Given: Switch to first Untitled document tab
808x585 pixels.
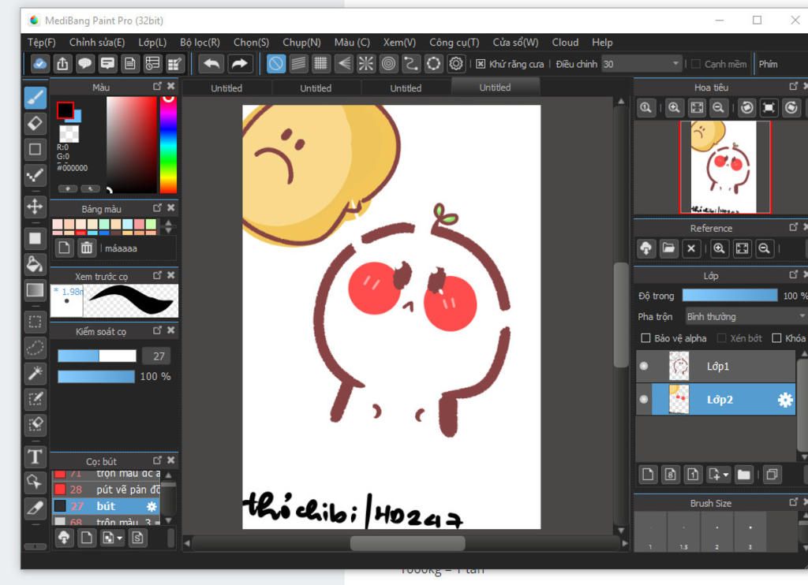Looking at the screenshot, I should click(226, 88).
